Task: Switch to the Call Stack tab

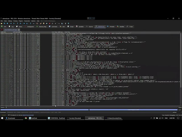Action: (53, 27)
